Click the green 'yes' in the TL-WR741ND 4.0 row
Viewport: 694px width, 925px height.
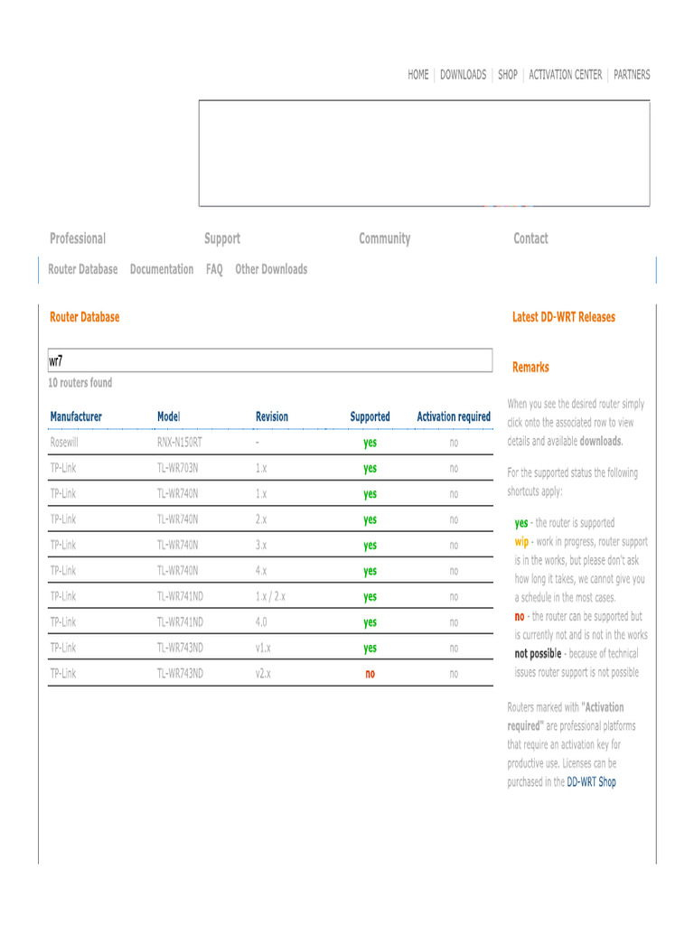click(x=370, y=623)
